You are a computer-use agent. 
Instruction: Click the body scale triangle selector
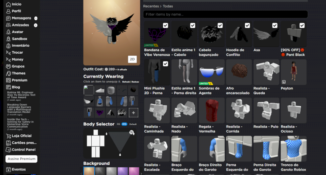pyautogui.click(x=120, y=143)
